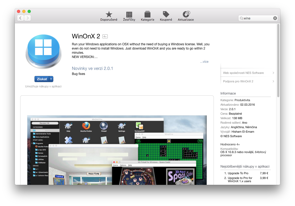Click the search magnifier icon
The width and height of the screenshot is (295, 206).
pyautogui.click(x=241, y=18)
